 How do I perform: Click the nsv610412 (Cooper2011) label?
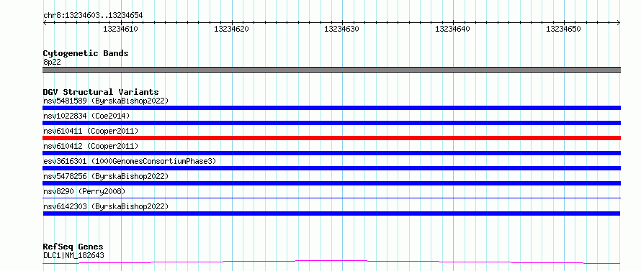91,146
